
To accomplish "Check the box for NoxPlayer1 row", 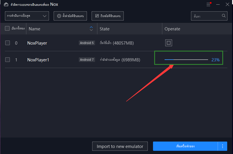I will click(8, 60).
